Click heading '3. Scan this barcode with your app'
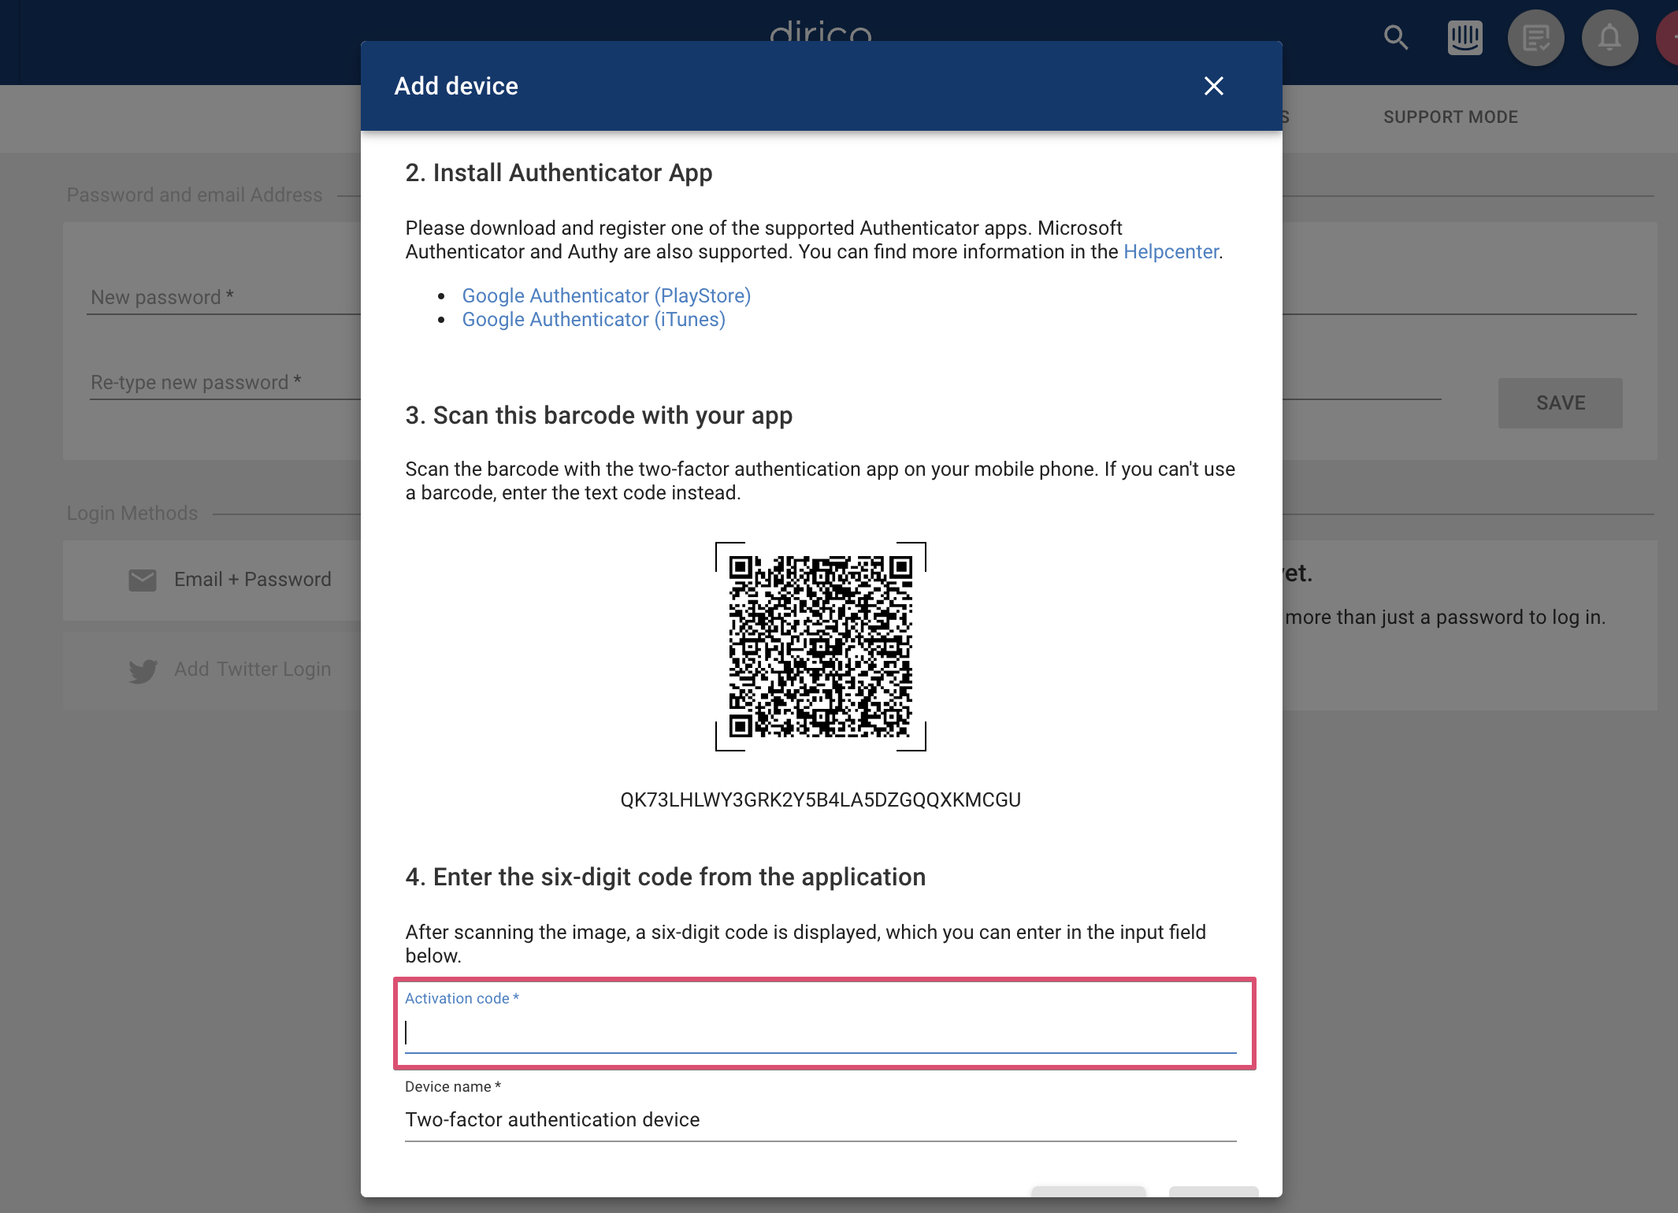Screen dimensions: 1678x1213 pyautogui.click(x=599, y=415)
